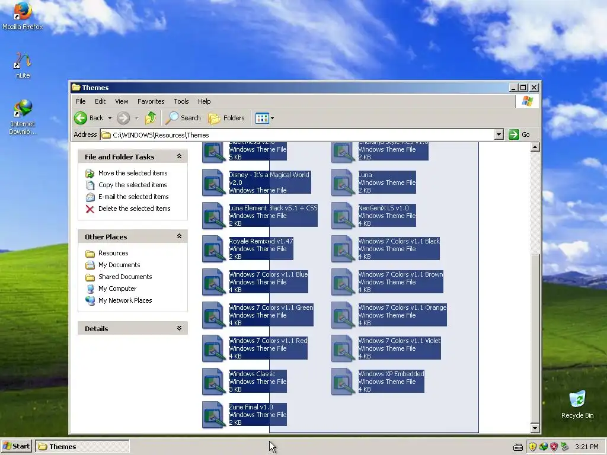Open the Forward history dropdown arrow
The image size is (607, 455).
tap(136, 118)
